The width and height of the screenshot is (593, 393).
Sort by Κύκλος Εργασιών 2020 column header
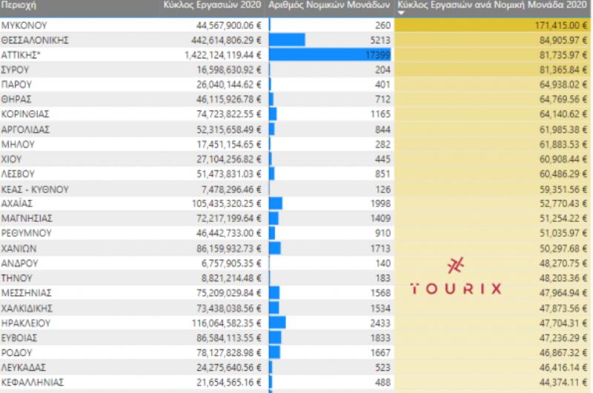click(x=212, y=5)
